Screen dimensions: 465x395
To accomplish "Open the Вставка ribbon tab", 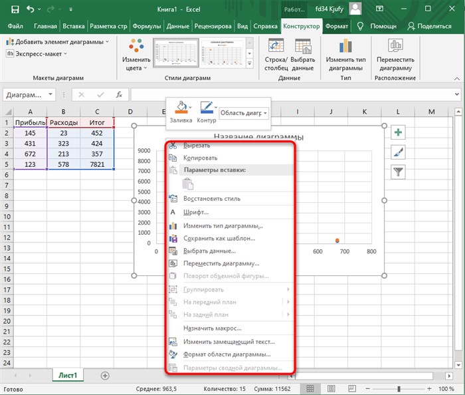I will click(x=74, y=26).
